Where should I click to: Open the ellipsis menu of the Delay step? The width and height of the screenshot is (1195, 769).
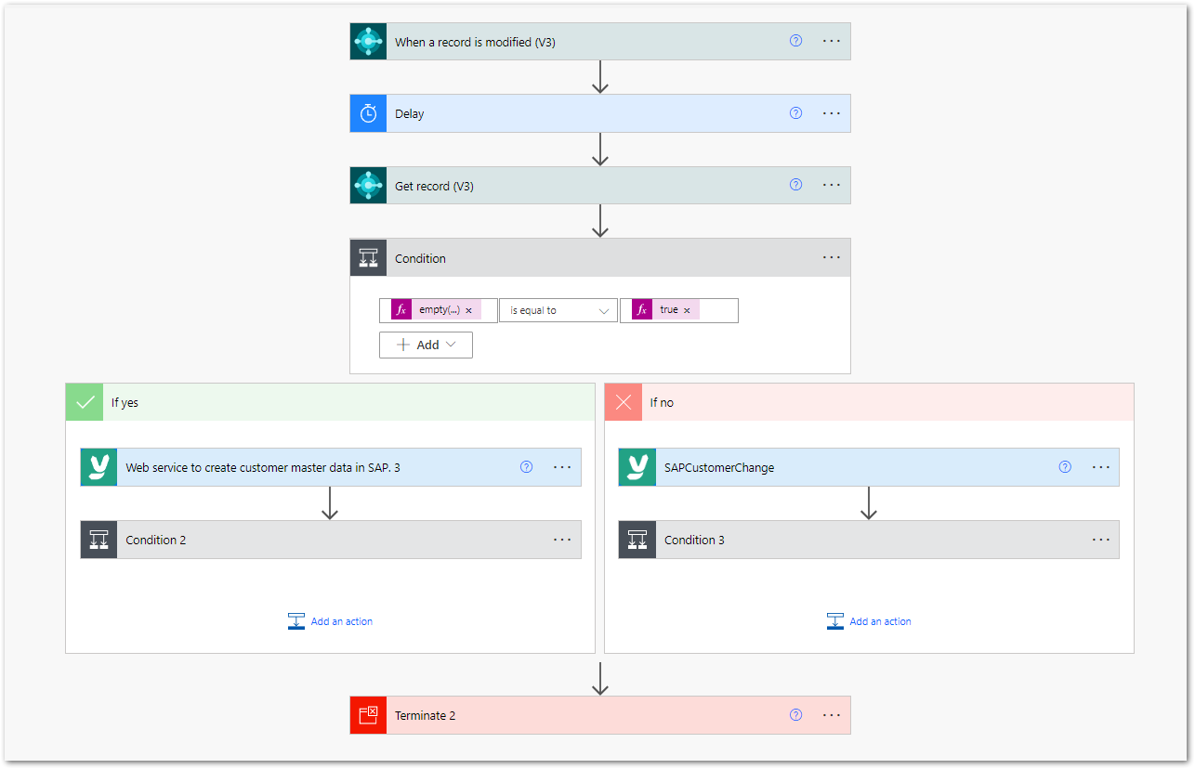click(x=832, y=113)
